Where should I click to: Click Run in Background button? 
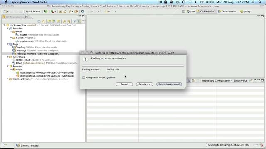169,84
